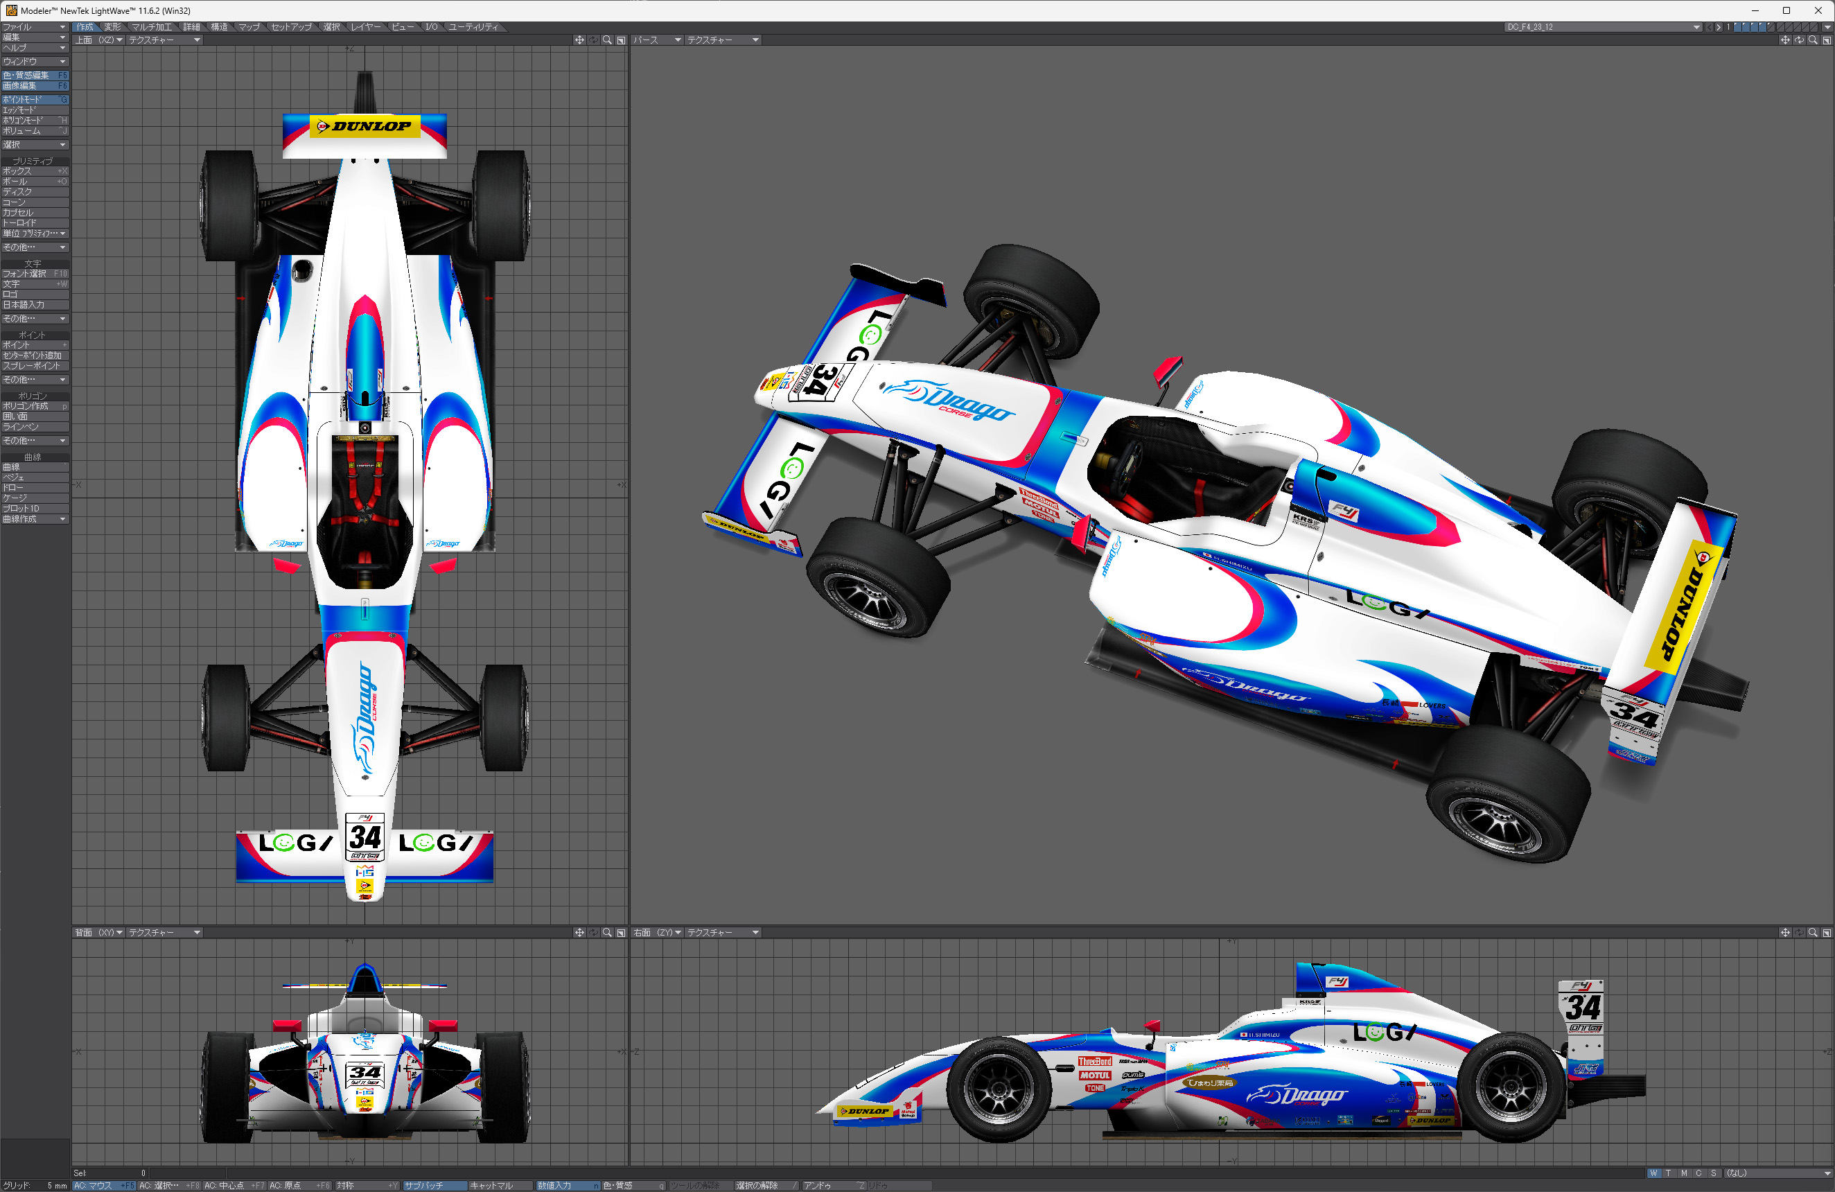Maximize the right-view (右面) viewport with its corner icon
This screenshot has width=1835, height=1192.
click(x=1827, y=932)
